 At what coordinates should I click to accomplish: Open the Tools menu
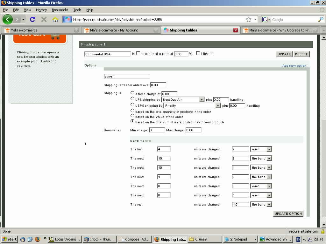coord(77,10)
